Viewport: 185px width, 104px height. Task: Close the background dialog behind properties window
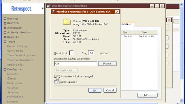point(169,20)
